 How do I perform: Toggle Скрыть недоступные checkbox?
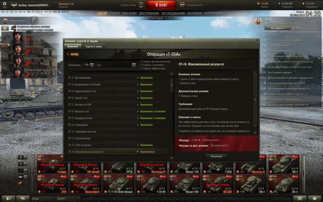coord(141,68)
